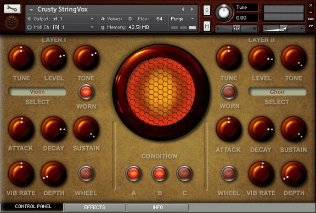The width and height of the screenshot is (316, 213).
Task: Open the Layer I Violin select menu
Action: [37, 92]
